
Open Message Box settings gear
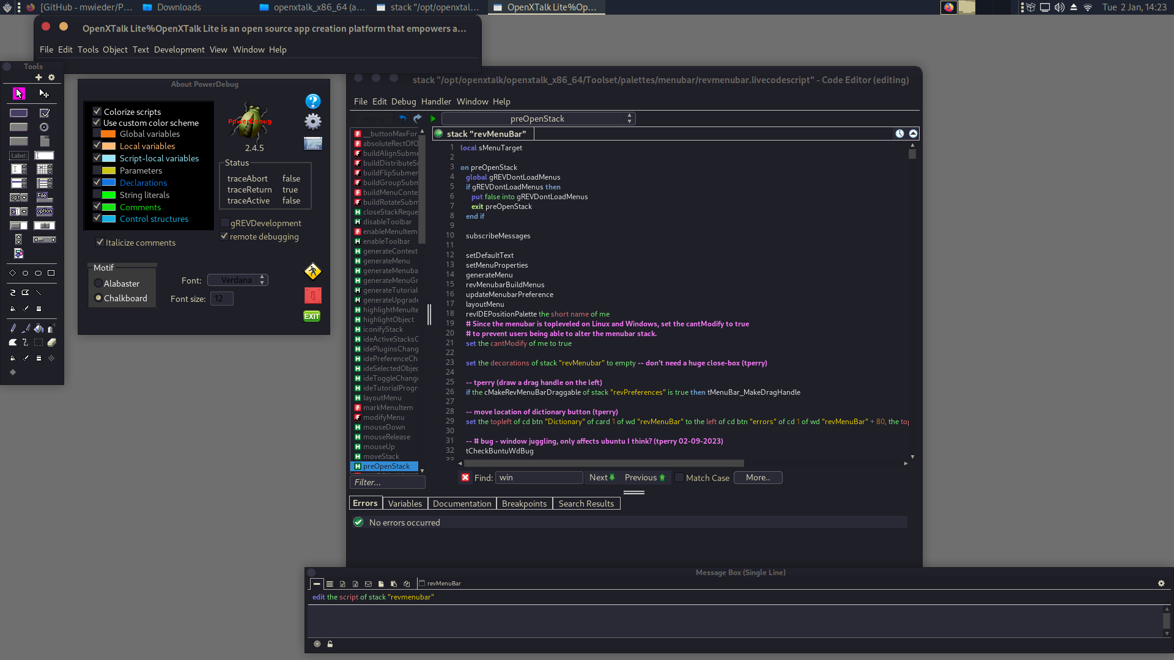[x=1161, y=584]
